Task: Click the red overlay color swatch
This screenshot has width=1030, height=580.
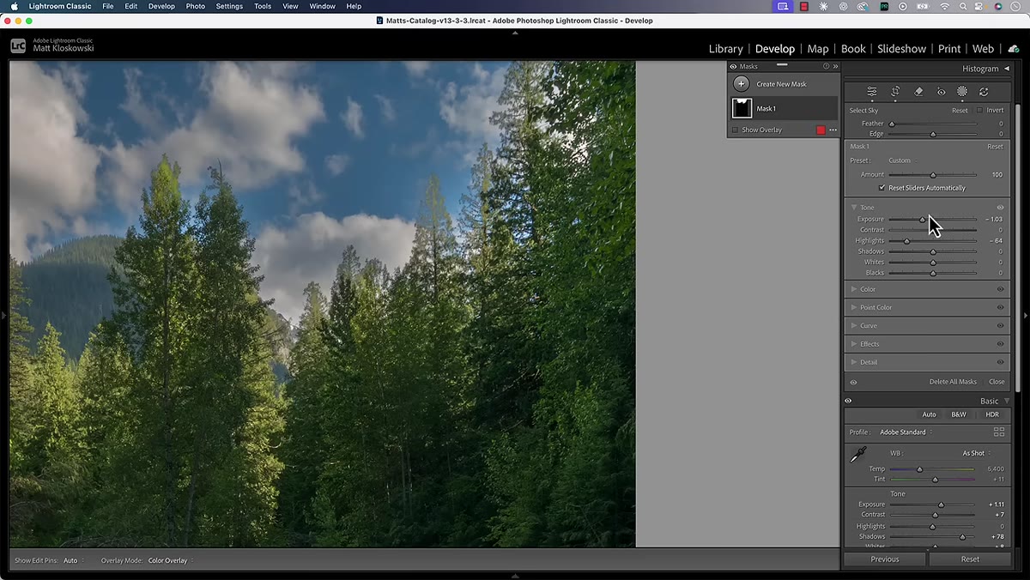Action: [821, 130]
